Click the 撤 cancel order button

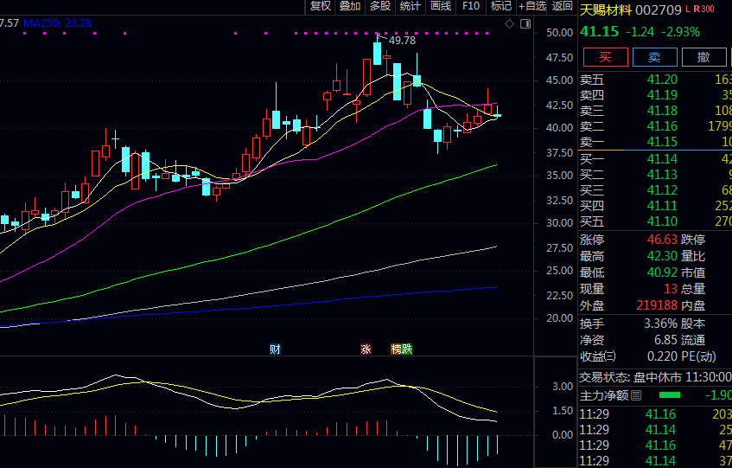(703, 57)
